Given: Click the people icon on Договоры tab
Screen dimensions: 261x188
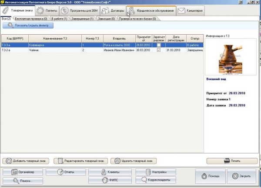Looking at the screenshot, I should (x=105, y=11).
